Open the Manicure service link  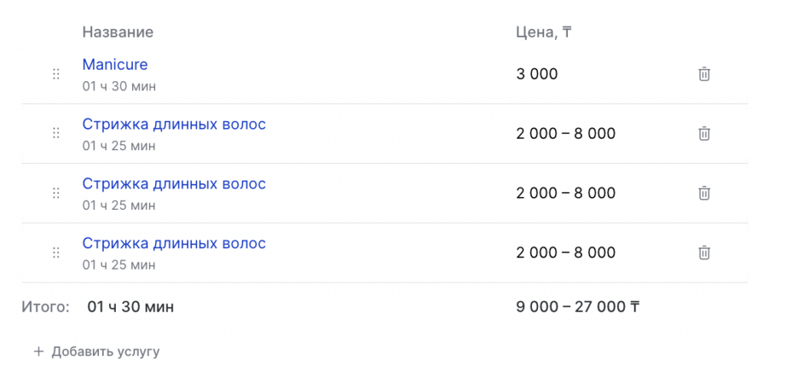click(x=115, y=65)
